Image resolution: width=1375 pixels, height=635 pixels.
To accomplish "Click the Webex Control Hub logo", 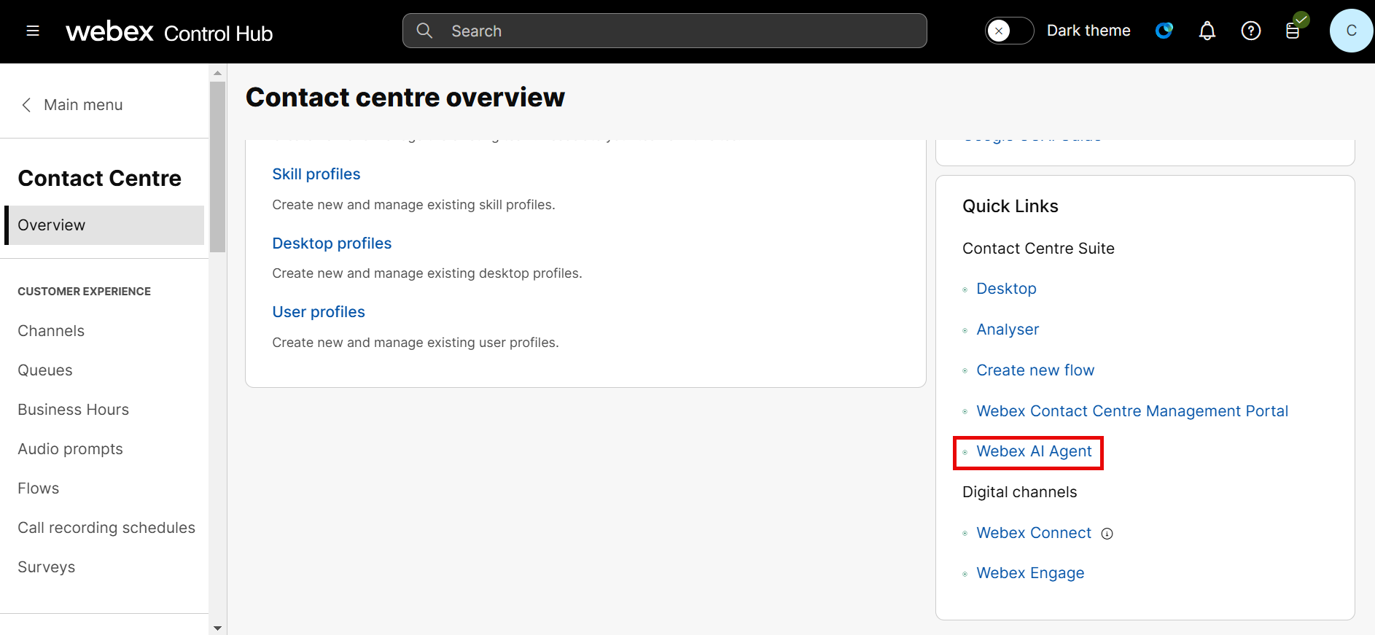I will [169, 32].
